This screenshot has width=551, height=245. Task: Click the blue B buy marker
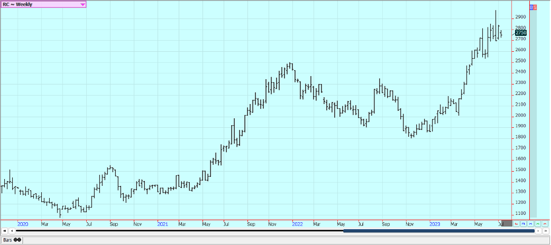(x=531, y=7)
